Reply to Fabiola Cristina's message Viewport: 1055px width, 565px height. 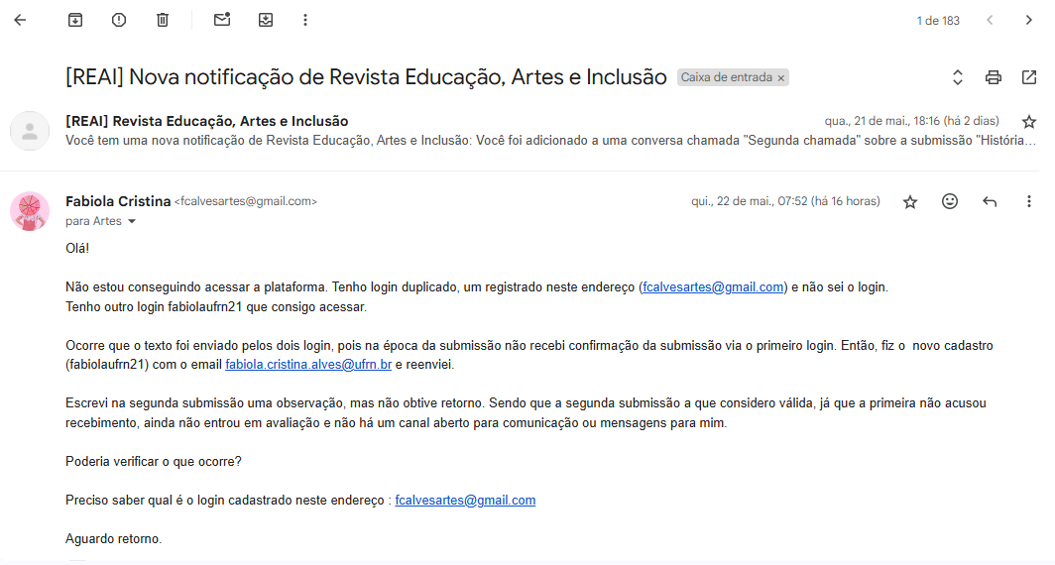989,202
